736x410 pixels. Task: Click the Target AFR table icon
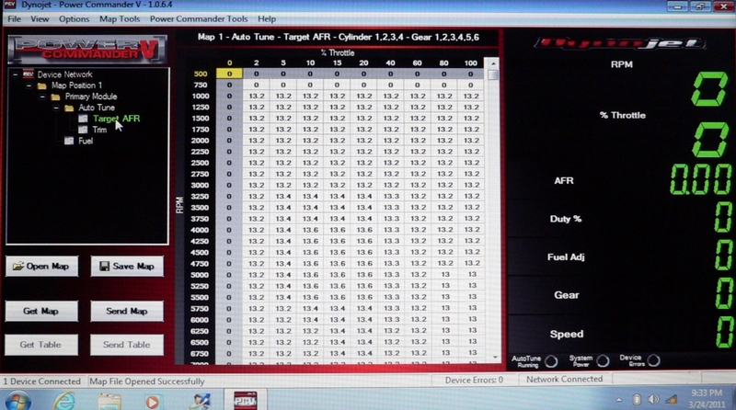(x=83, y=119)
